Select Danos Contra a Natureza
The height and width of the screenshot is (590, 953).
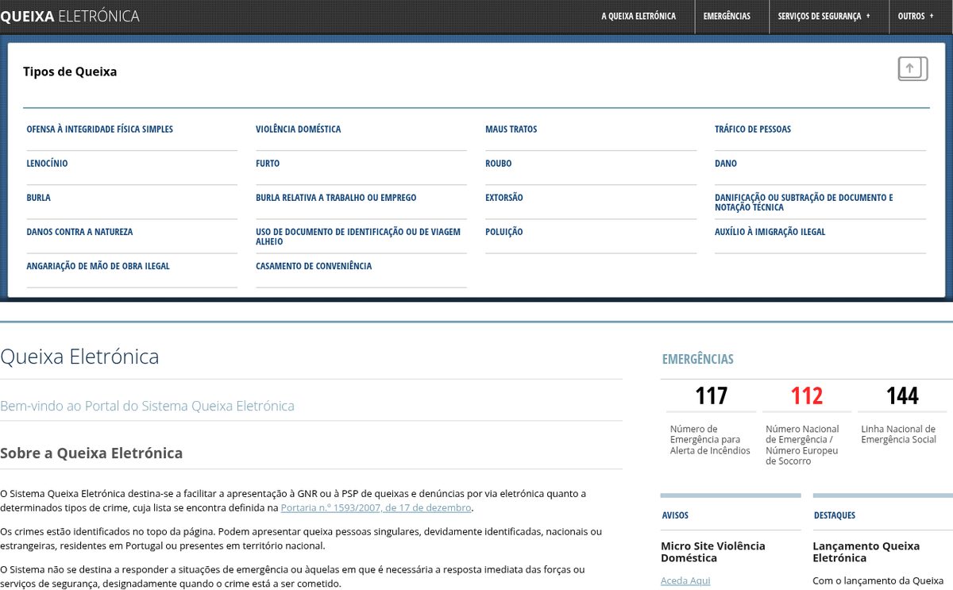79,232
